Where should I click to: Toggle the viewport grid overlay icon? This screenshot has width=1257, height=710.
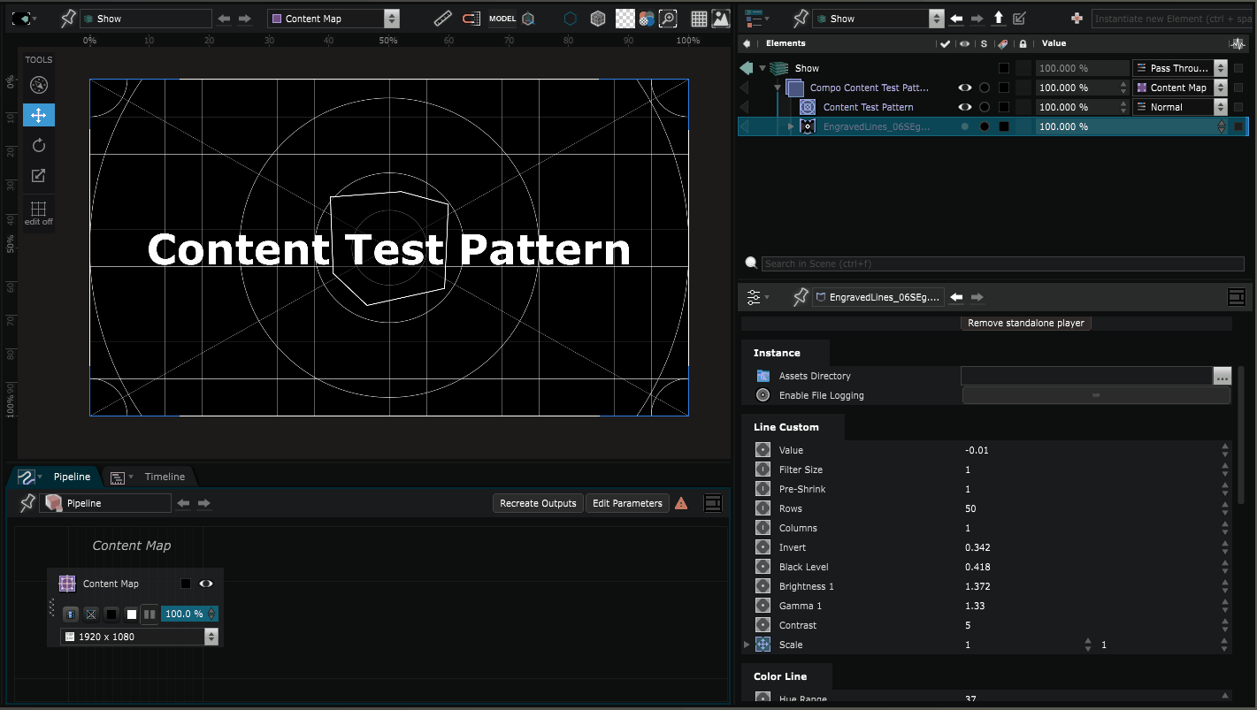coord(699,19)
